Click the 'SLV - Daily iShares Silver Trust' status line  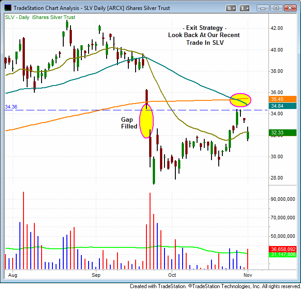[40, 17]
